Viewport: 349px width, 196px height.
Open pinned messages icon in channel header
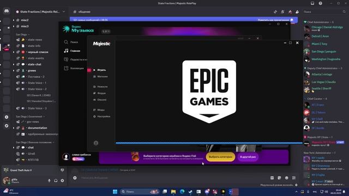pos(290,12)
